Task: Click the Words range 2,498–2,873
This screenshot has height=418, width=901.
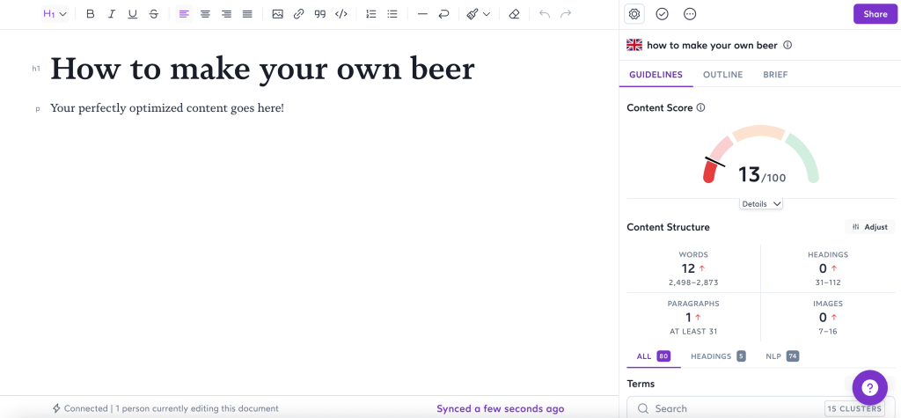Action: (x=693, y=282)
